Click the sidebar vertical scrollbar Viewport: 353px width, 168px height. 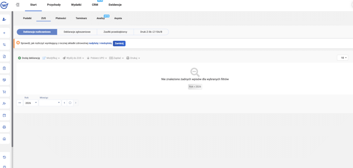[x=12, y=79]
